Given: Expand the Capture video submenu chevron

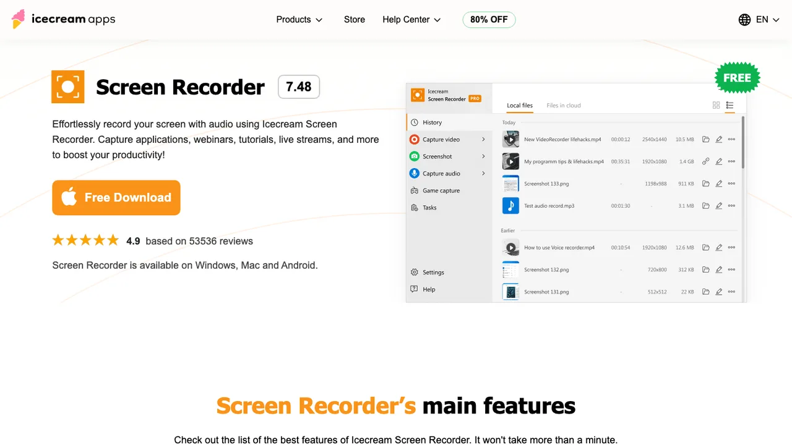Looking at the screenshot, I should coord(483,140).
